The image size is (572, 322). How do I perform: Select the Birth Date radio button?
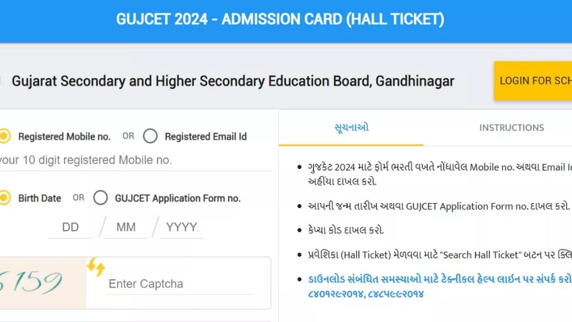[x=4, y=198]
